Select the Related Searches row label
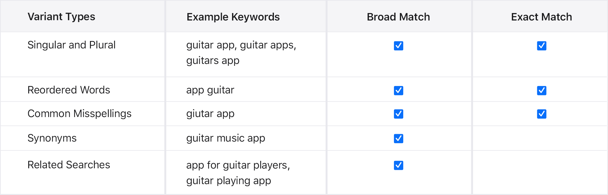The image size is (608, 195). [69, 165]
